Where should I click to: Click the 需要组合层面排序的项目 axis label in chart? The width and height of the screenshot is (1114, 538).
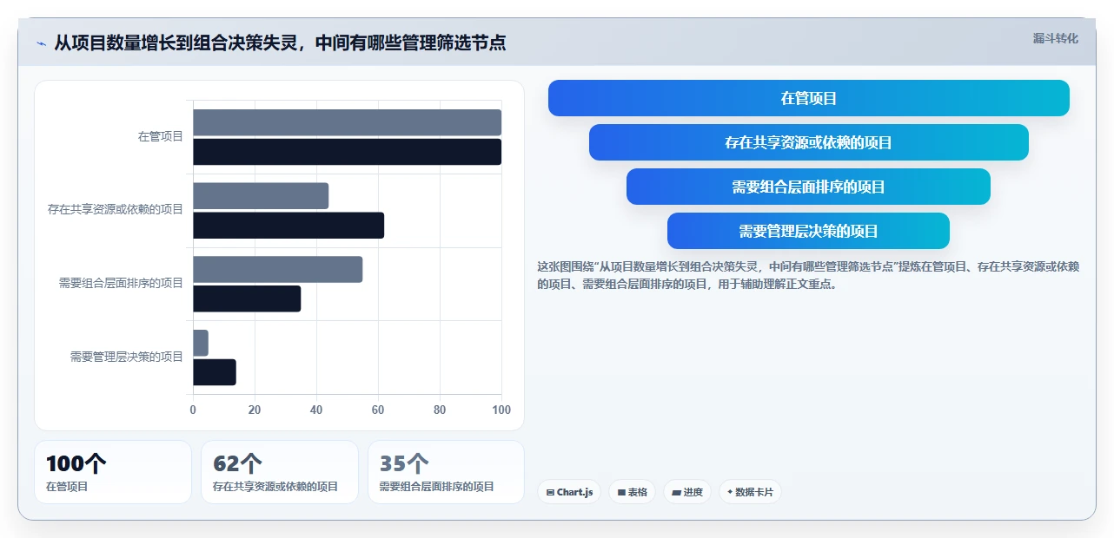coord(121,283)
